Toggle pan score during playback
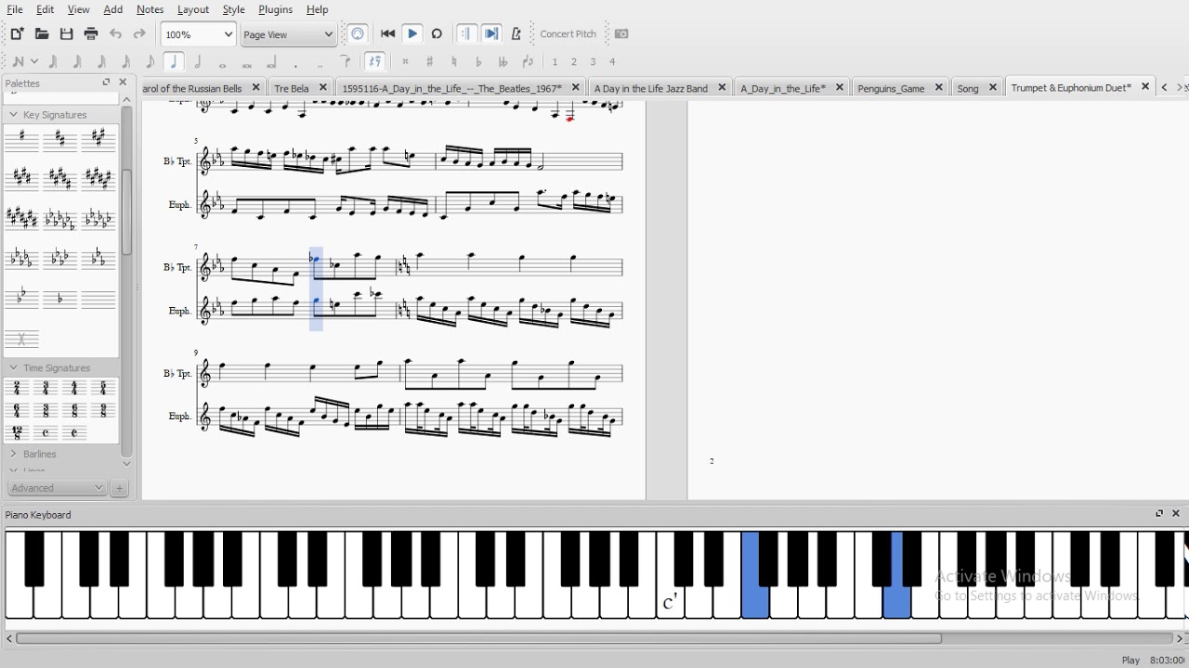 pos(491,34)
